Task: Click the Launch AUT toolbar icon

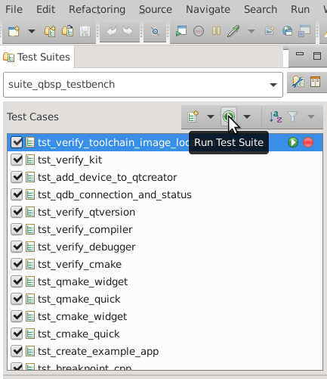Action: [x=180, y=31]
